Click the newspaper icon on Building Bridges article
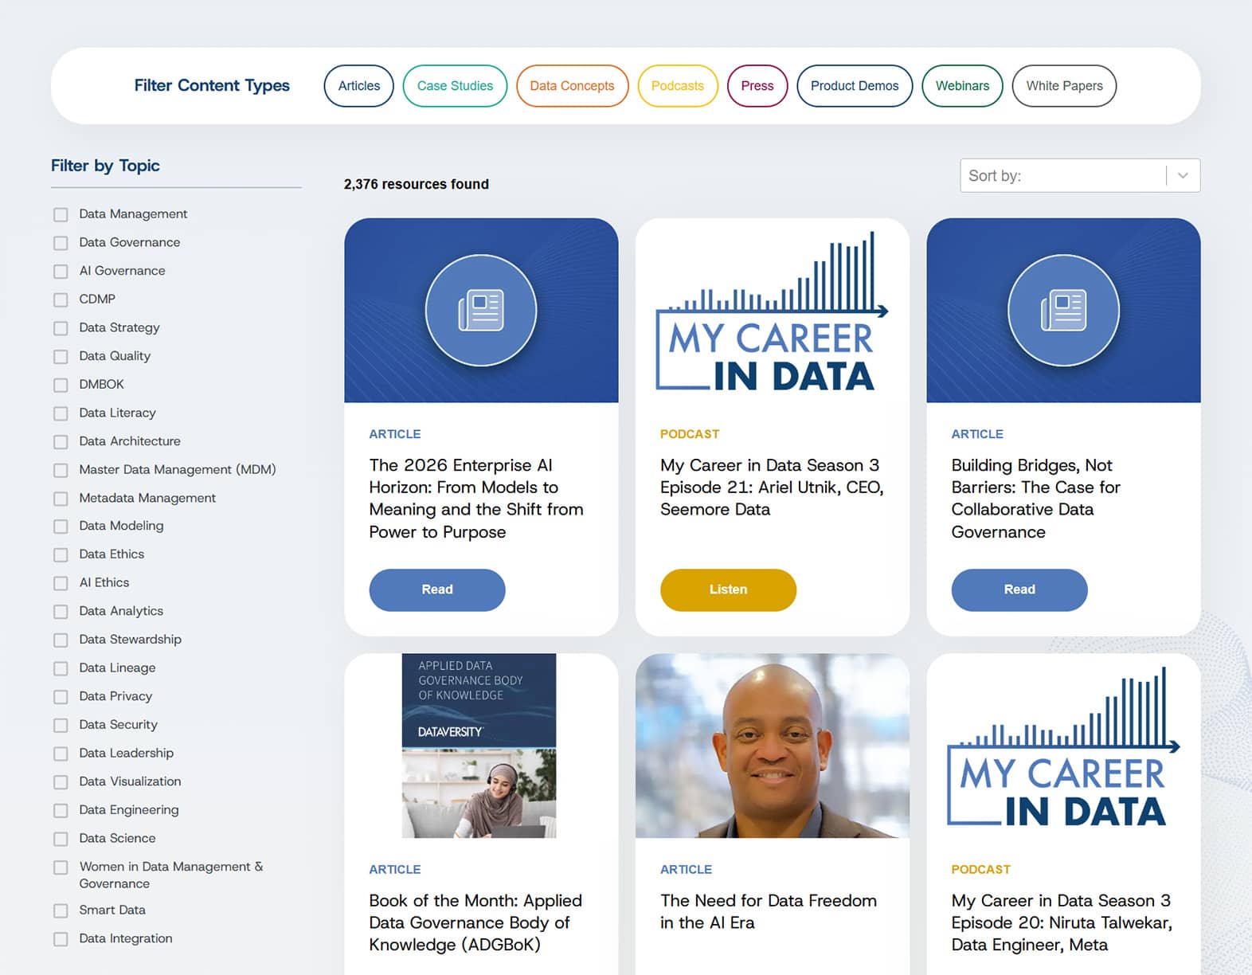The width and height of the screenshot is (1252, 975). [1062, 311]
